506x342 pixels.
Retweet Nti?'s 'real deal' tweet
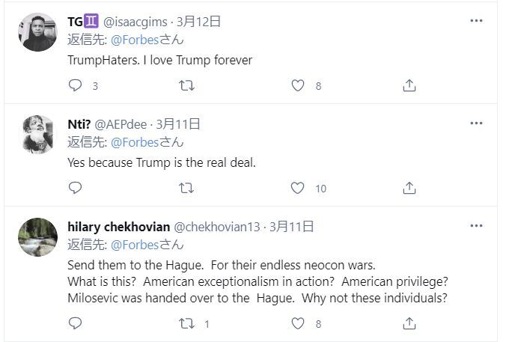click(x=186, y=188)
